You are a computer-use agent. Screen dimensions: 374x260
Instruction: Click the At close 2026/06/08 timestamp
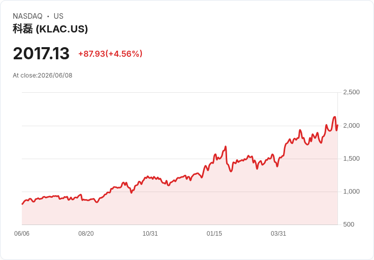tap(43, 76)
